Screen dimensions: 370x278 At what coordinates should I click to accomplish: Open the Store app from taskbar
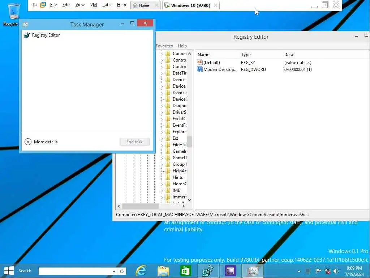coord(185,271)
